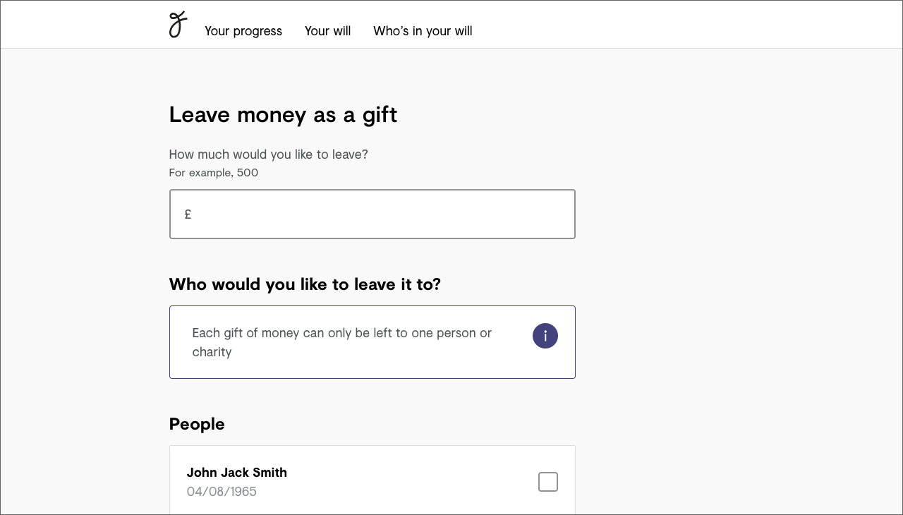Go to 'Your progress'
This screenshot has height=515, width=903.
coord(243,31)
